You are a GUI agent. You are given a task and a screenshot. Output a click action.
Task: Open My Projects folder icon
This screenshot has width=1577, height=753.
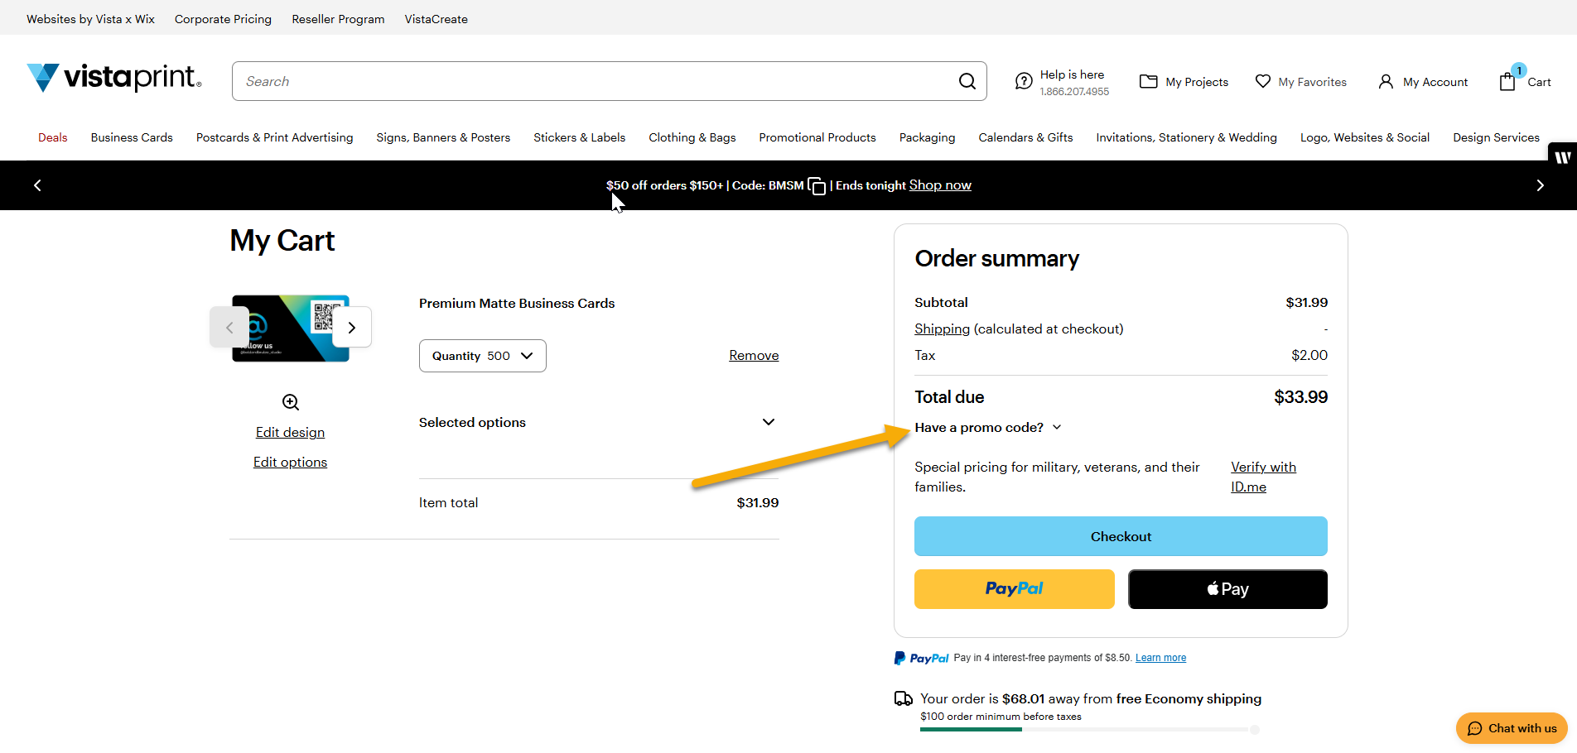coord(1148,81)
